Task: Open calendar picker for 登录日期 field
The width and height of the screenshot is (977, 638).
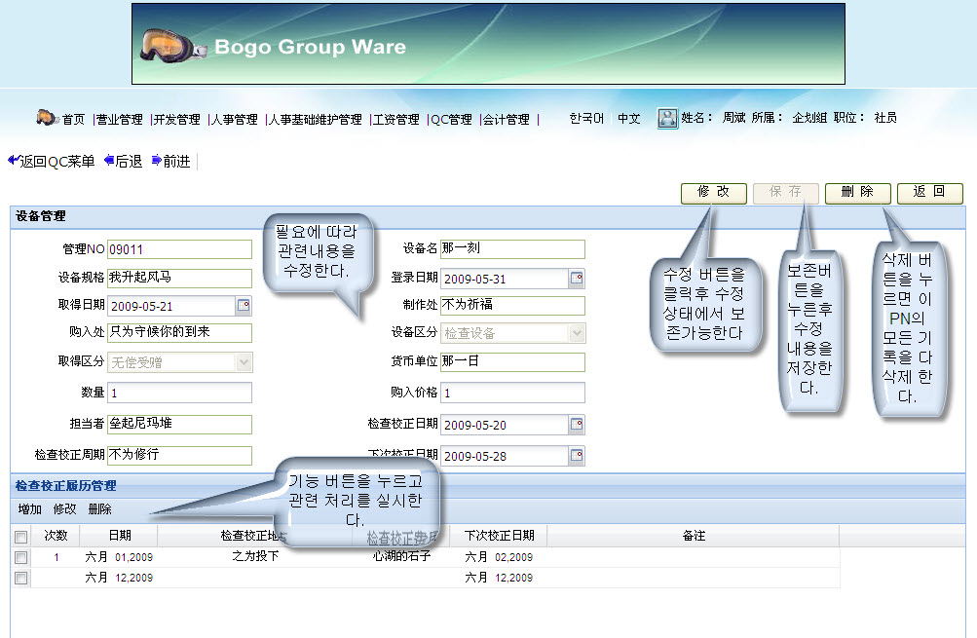Action: [577, 279]
